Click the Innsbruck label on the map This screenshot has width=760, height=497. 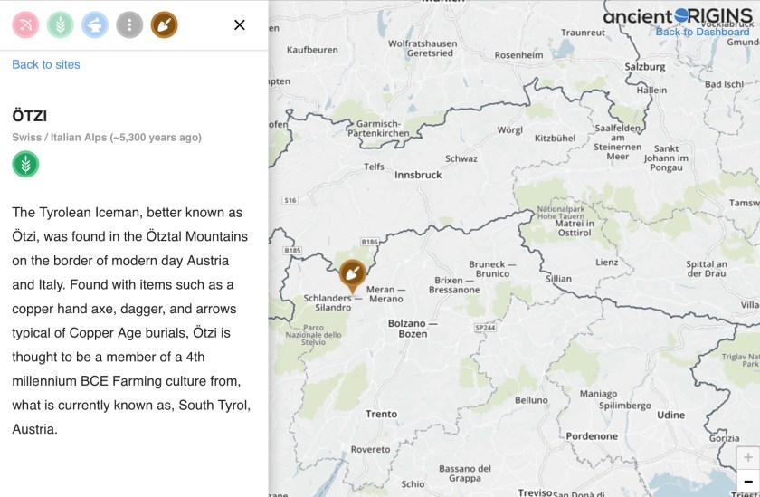coord(416,175)
